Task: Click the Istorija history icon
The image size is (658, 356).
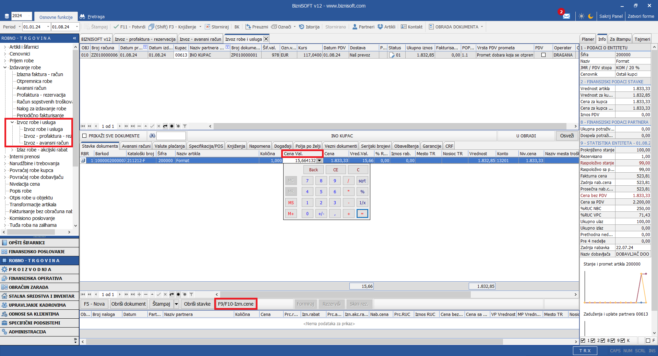Action: point(301,27)
